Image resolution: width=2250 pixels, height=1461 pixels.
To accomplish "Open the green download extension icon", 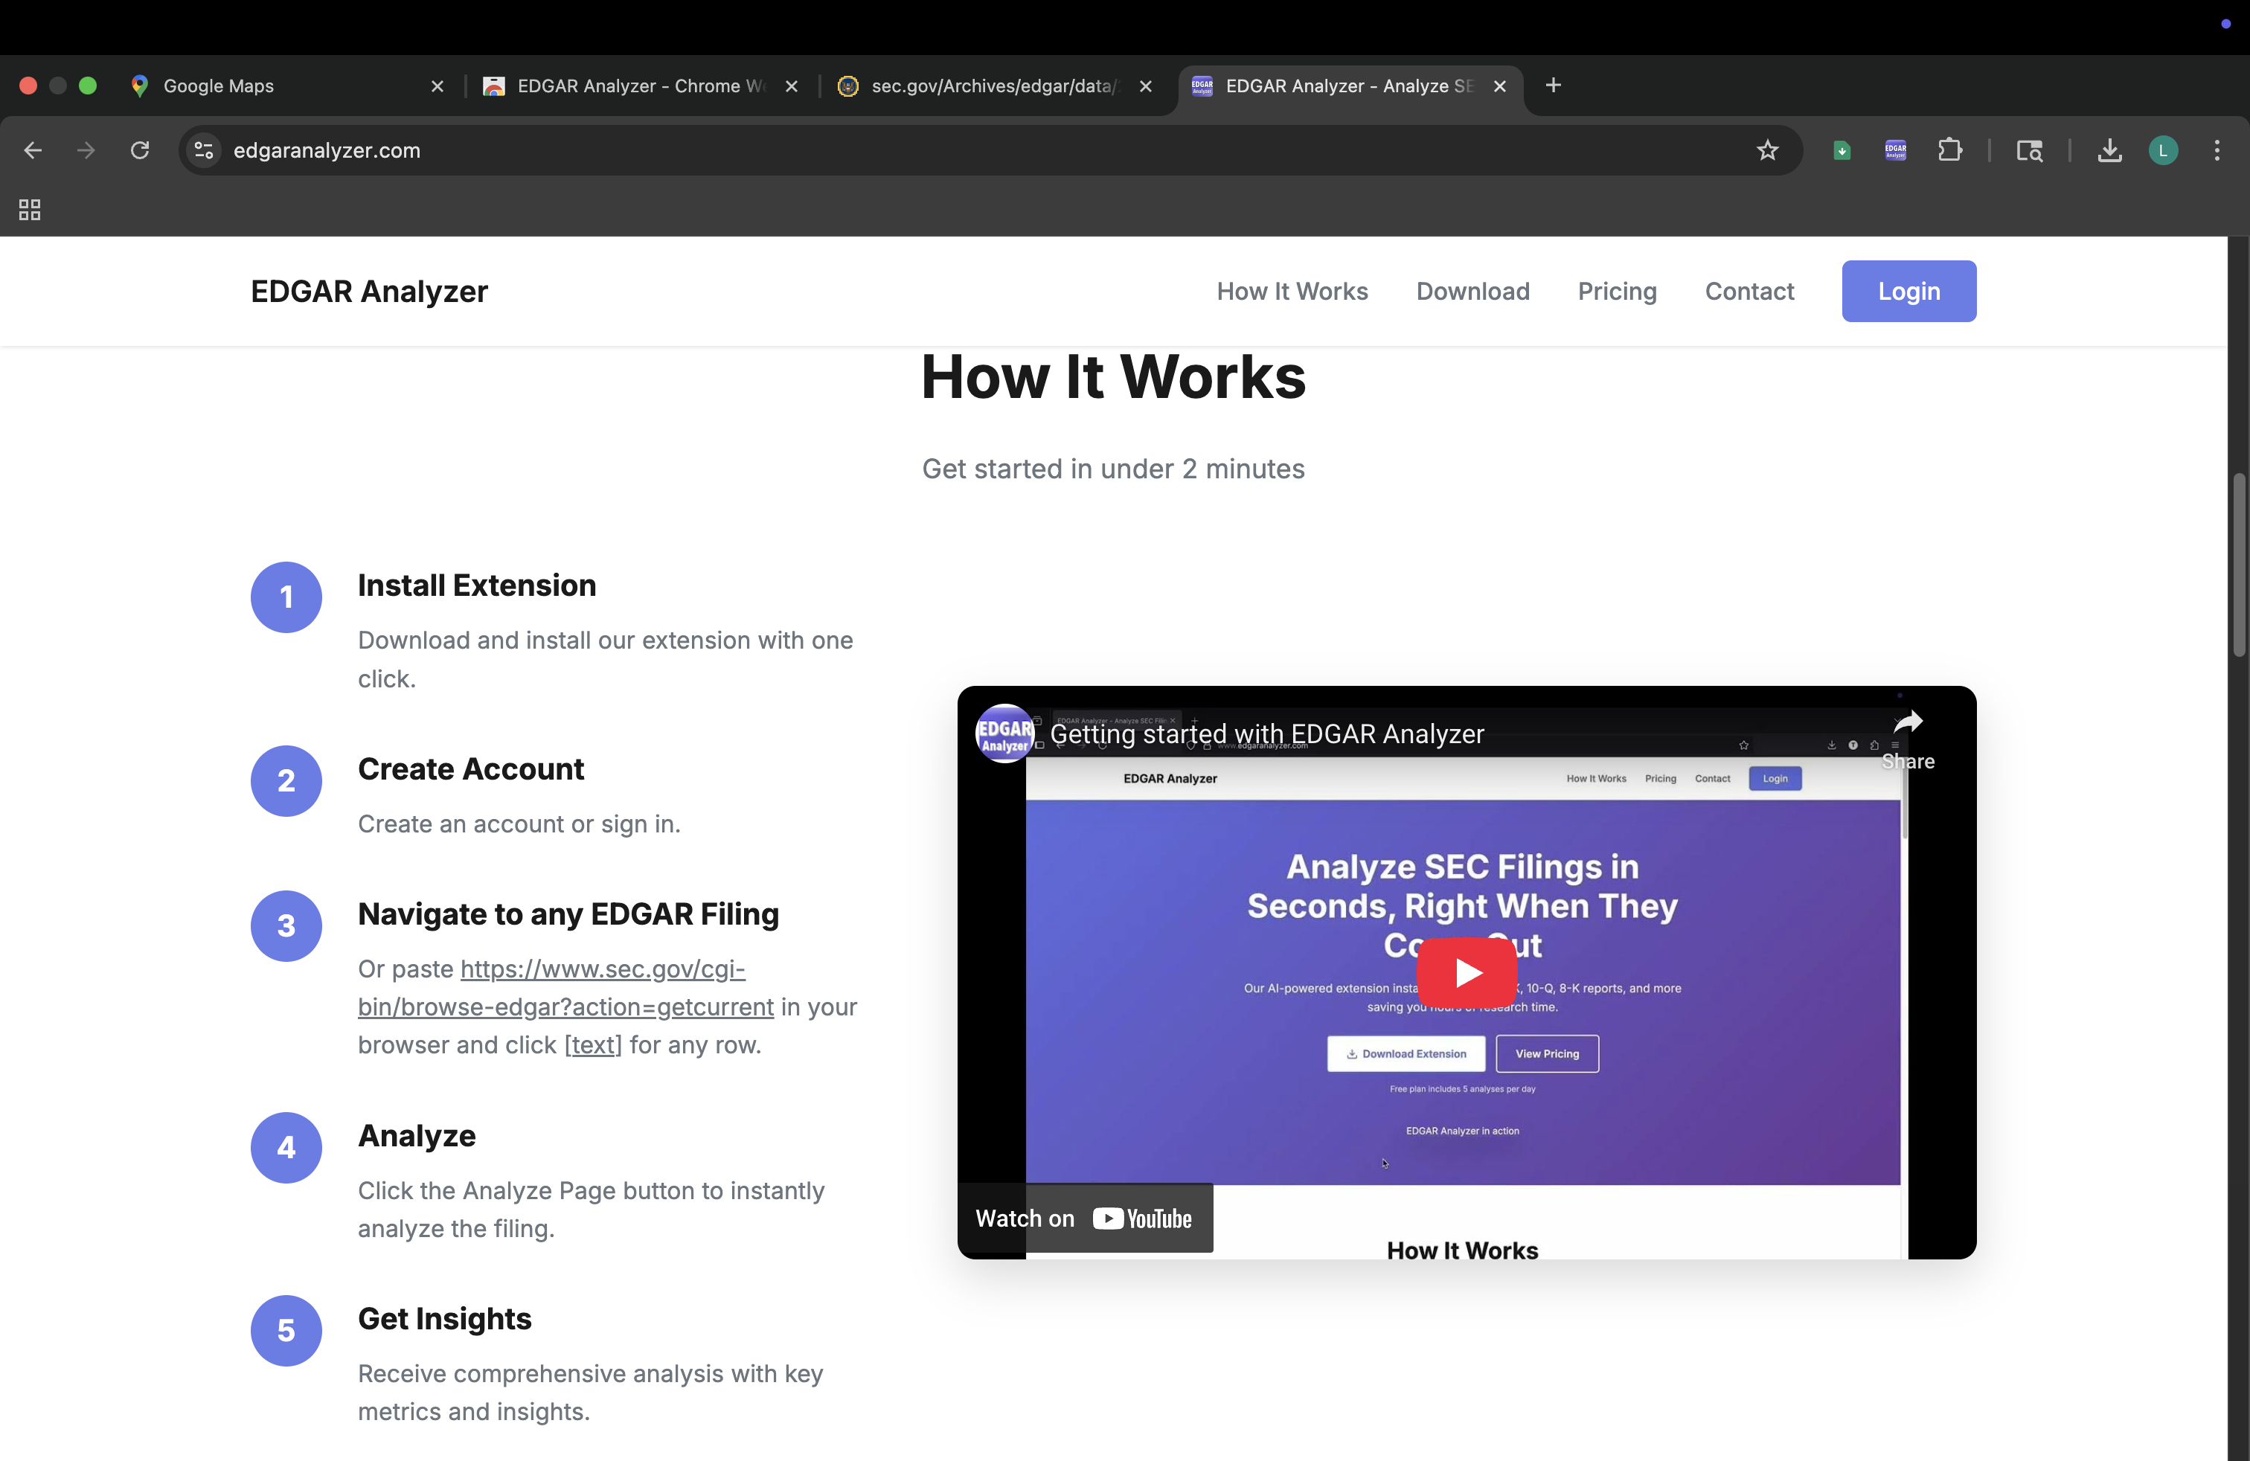I will point(1842,150).
